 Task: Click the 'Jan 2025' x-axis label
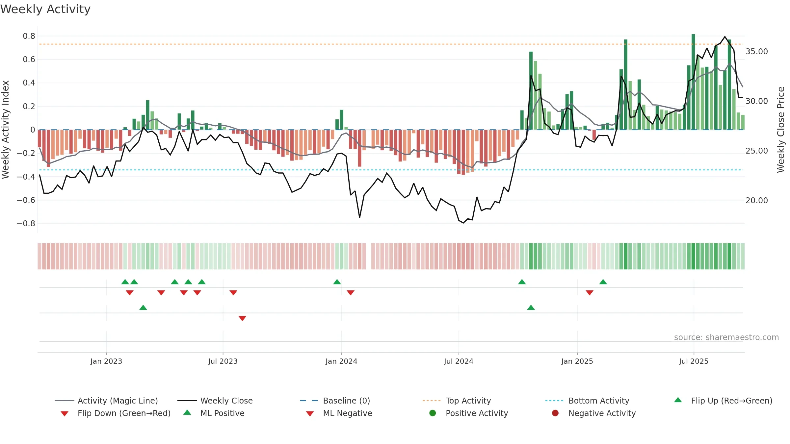pos(577,361)
